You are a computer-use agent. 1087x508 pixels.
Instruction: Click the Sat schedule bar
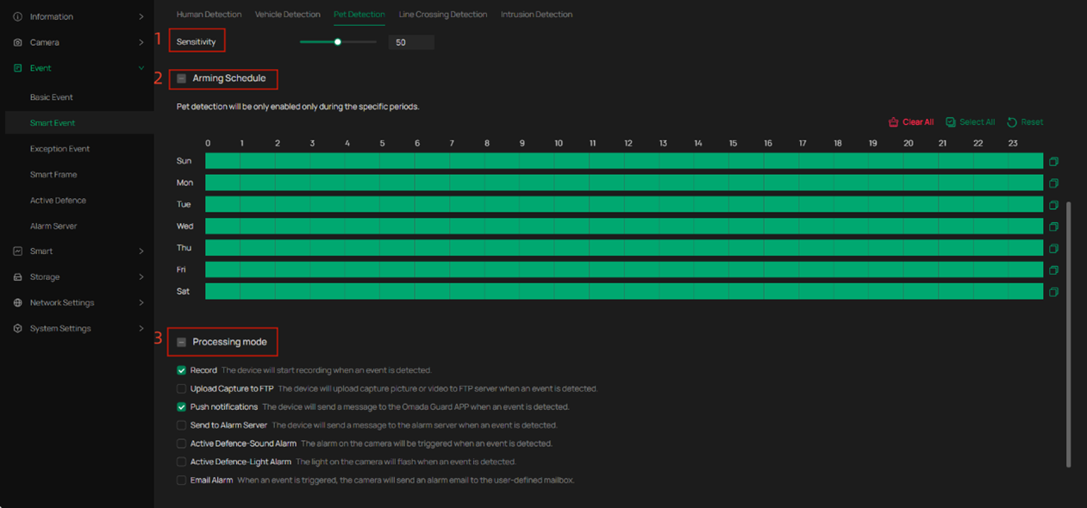tap(624, 292)
